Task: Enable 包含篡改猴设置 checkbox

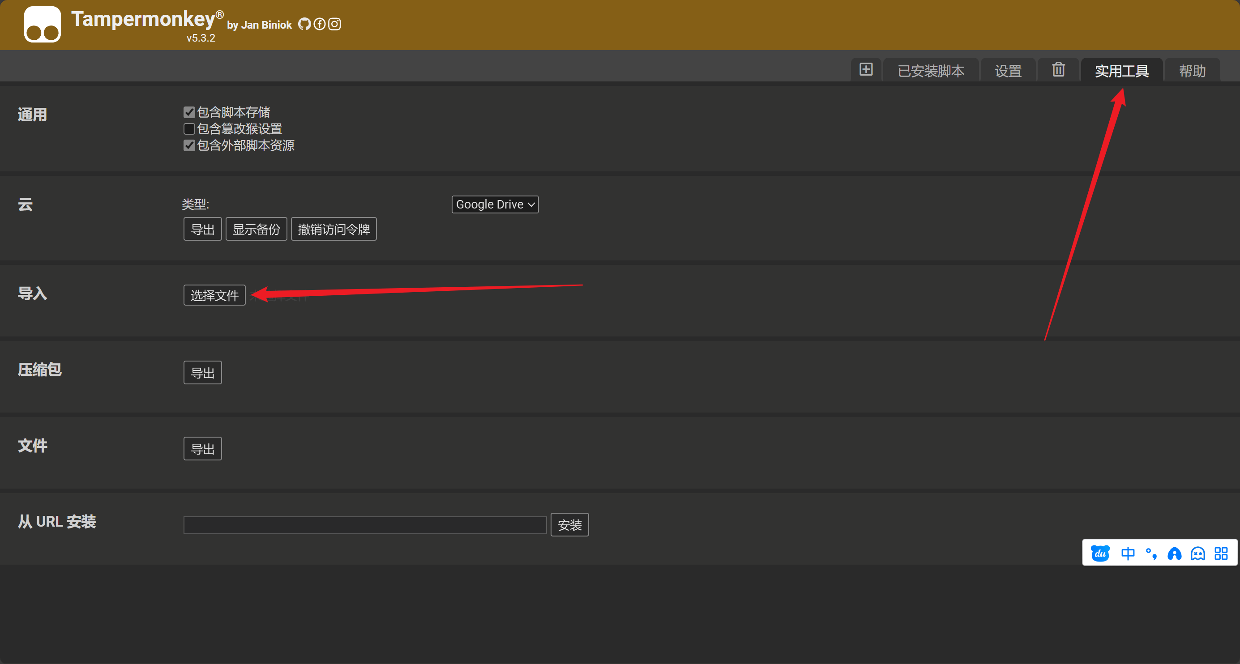Action: tap(189, 129)
